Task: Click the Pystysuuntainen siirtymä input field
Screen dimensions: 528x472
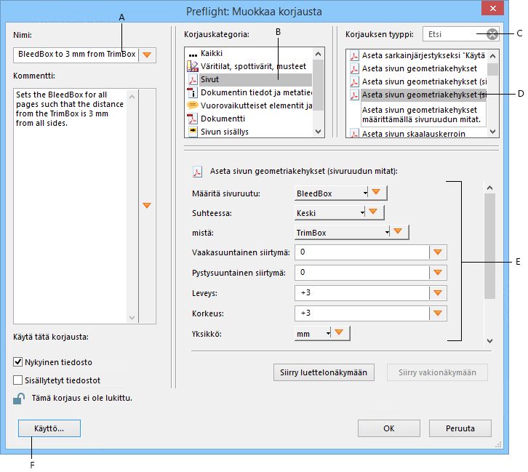Action: point(362,272)
